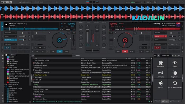Open settings gear in title bar
The width and height of the screenshot is (185, 104).
(167, 2)
